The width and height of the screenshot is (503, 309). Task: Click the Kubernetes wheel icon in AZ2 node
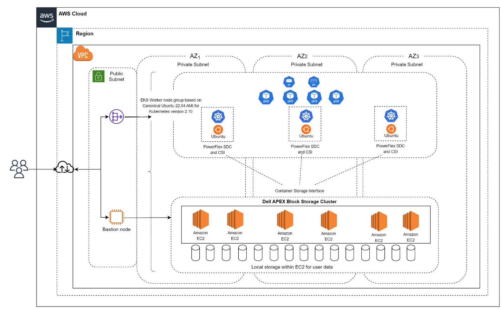click(306, 116)
